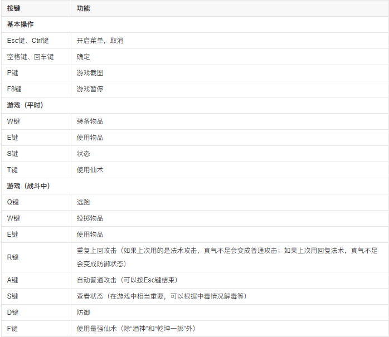The image size is (389, 337).
Task: Select the "基本操作" section heading
Action: click(x=21, y=25)
